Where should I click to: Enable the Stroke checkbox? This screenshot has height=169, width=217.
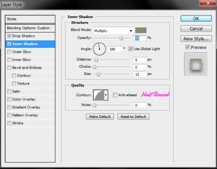point(9,123)
